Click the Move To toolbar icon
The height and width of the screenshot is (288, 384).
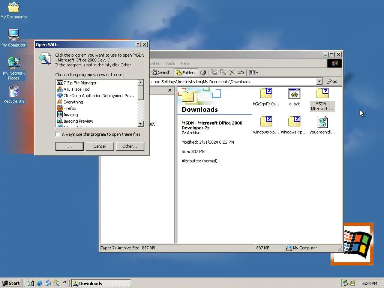click(x=214, y=72)
